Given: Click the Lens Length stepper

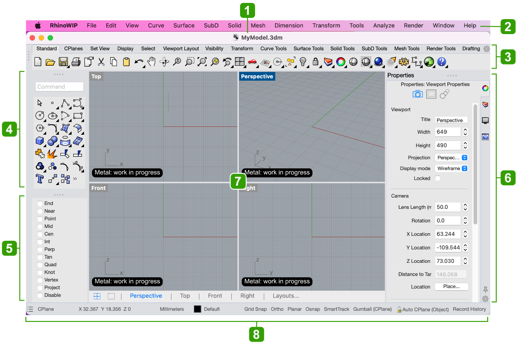Looking at the screenshot, I should [x=465, y=207].
